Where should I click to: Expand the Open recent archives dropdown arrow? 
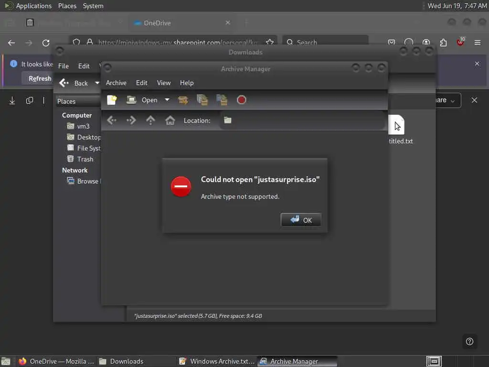[167, 100]
